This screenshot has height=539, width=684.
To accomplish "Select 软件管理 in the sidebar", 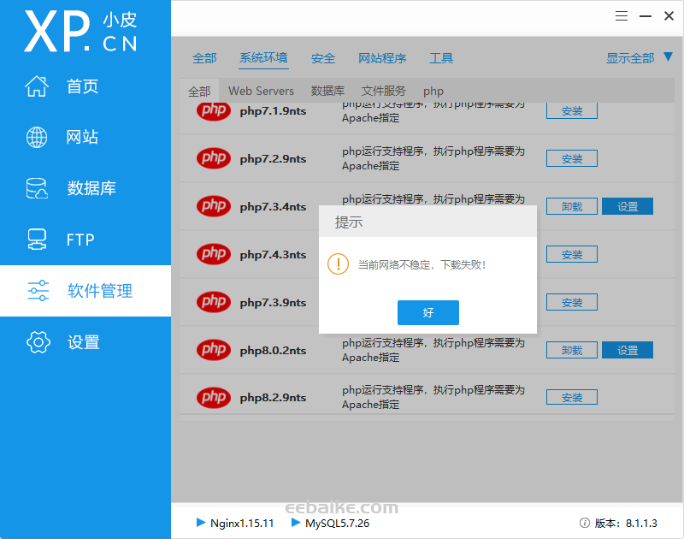I will pos(85,291).
